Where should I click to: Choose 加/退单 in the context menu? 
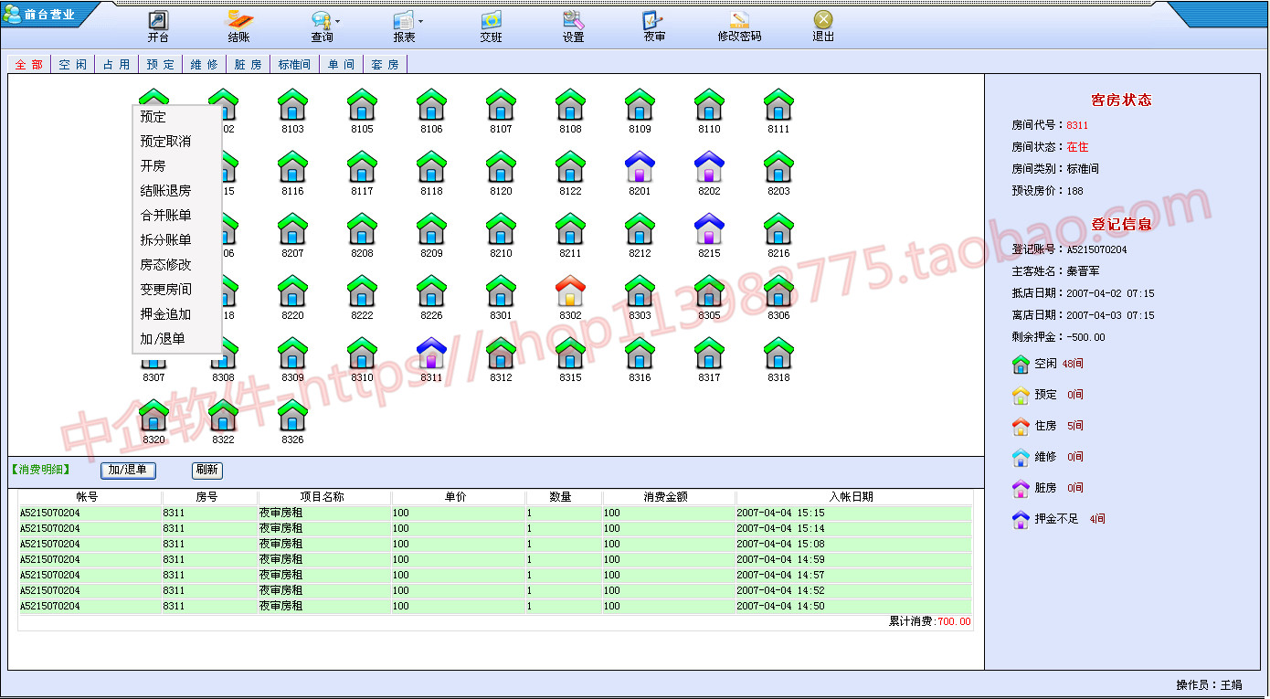[177, 339]
